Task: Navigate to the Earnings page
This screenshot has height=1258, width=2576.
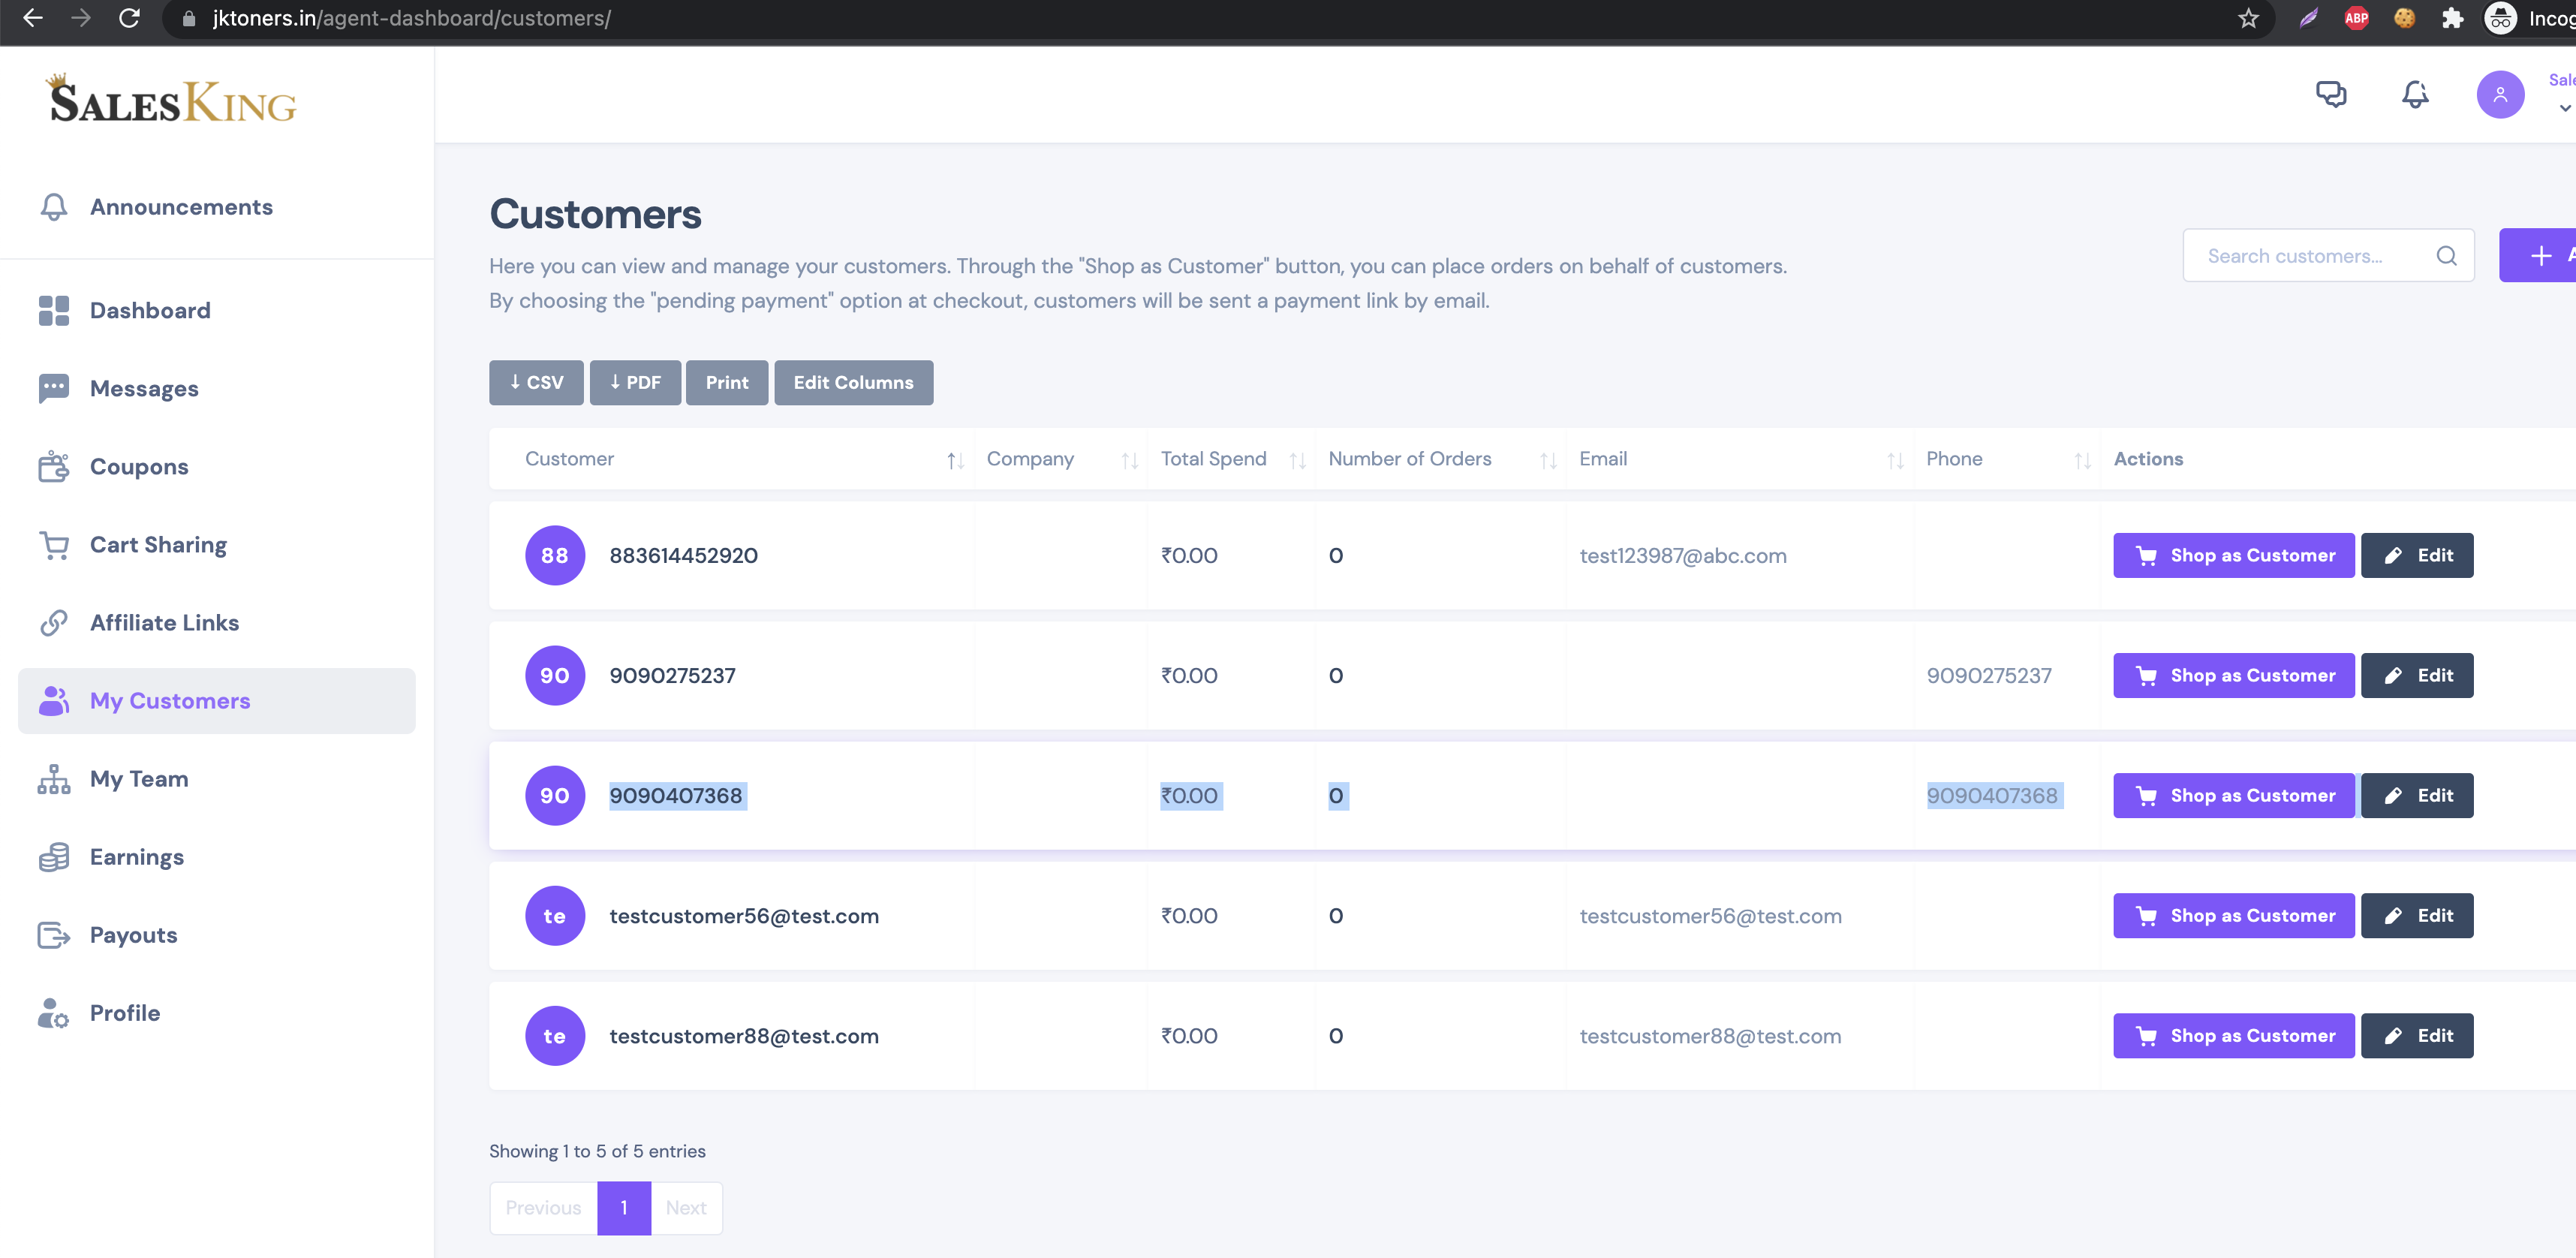Action: (137, 857)
